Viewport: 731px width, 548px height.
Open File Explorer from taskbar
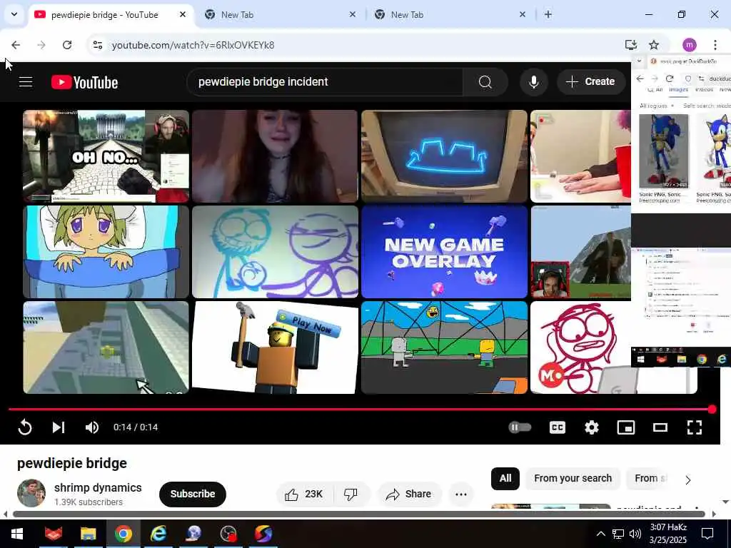(88, 534)
